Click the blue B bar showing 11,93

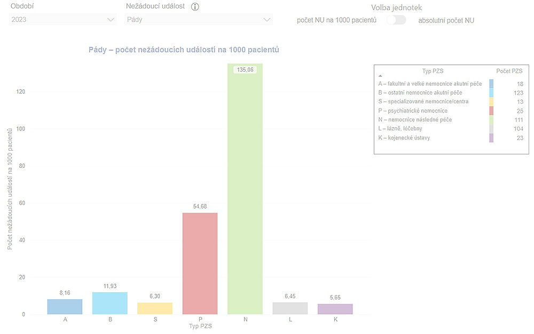(x=111, y=302)
